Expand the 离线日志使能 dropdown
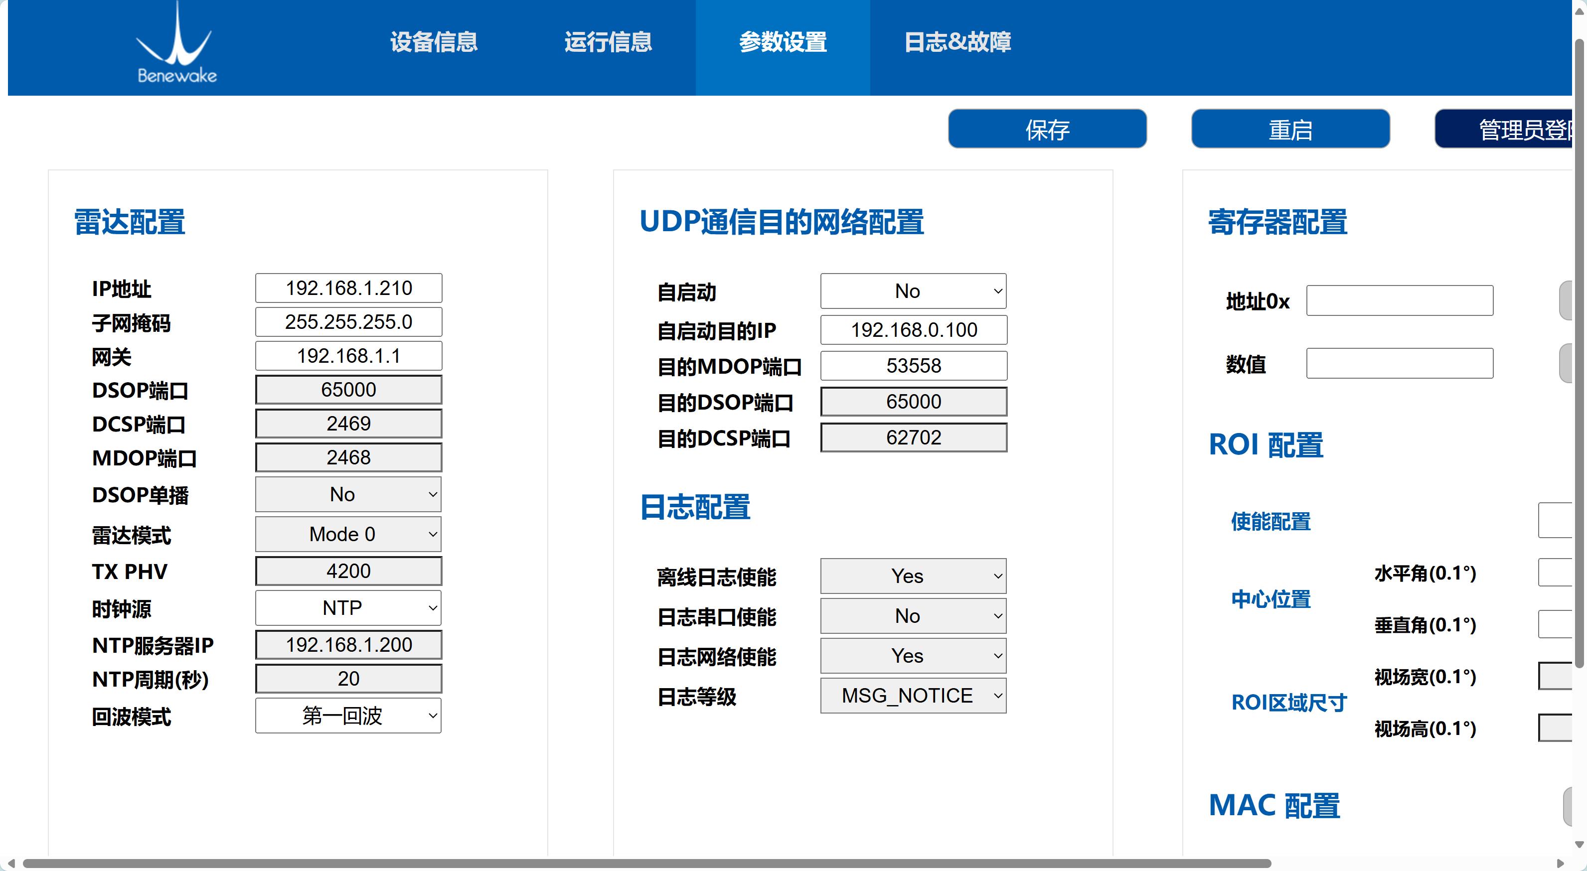 pyautogui.click(x=913, y=576)
